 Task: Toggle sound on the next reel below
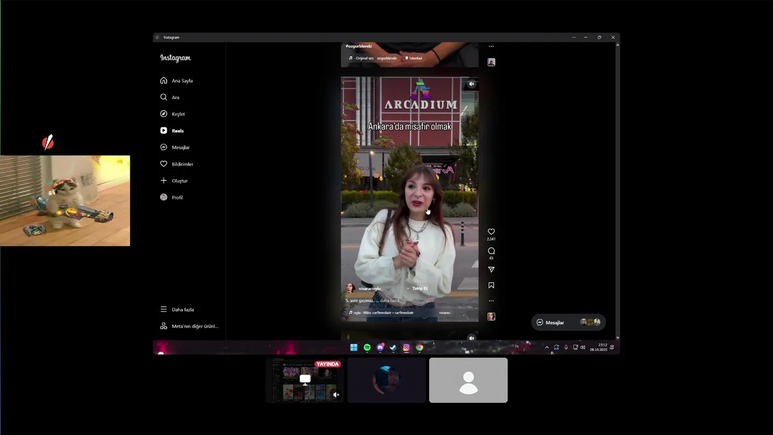tap(472, 338)
